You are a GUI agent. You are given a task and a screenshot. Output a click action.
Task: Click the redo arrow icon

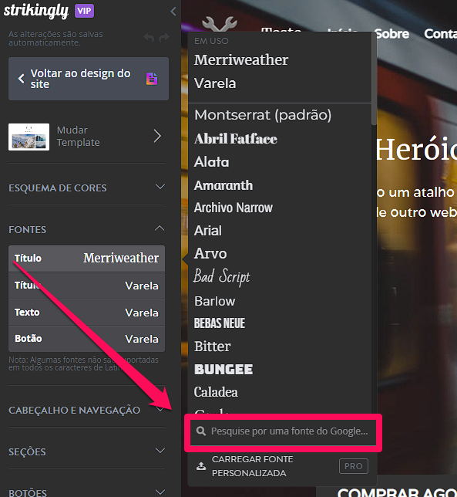tap(164, 38)
